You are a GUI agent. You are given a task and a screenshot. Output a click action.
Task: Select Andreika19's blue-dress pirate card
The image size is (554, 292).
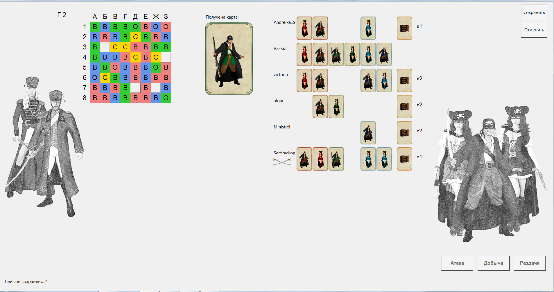tap(368, 28)
